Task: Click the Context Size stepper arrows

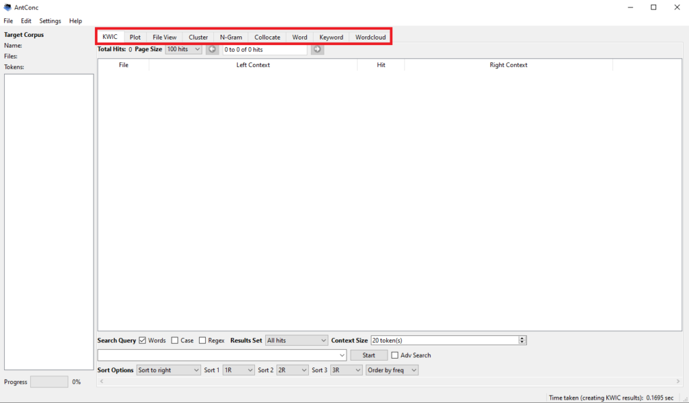Action: pyautogui.click(x=522, y=341)
